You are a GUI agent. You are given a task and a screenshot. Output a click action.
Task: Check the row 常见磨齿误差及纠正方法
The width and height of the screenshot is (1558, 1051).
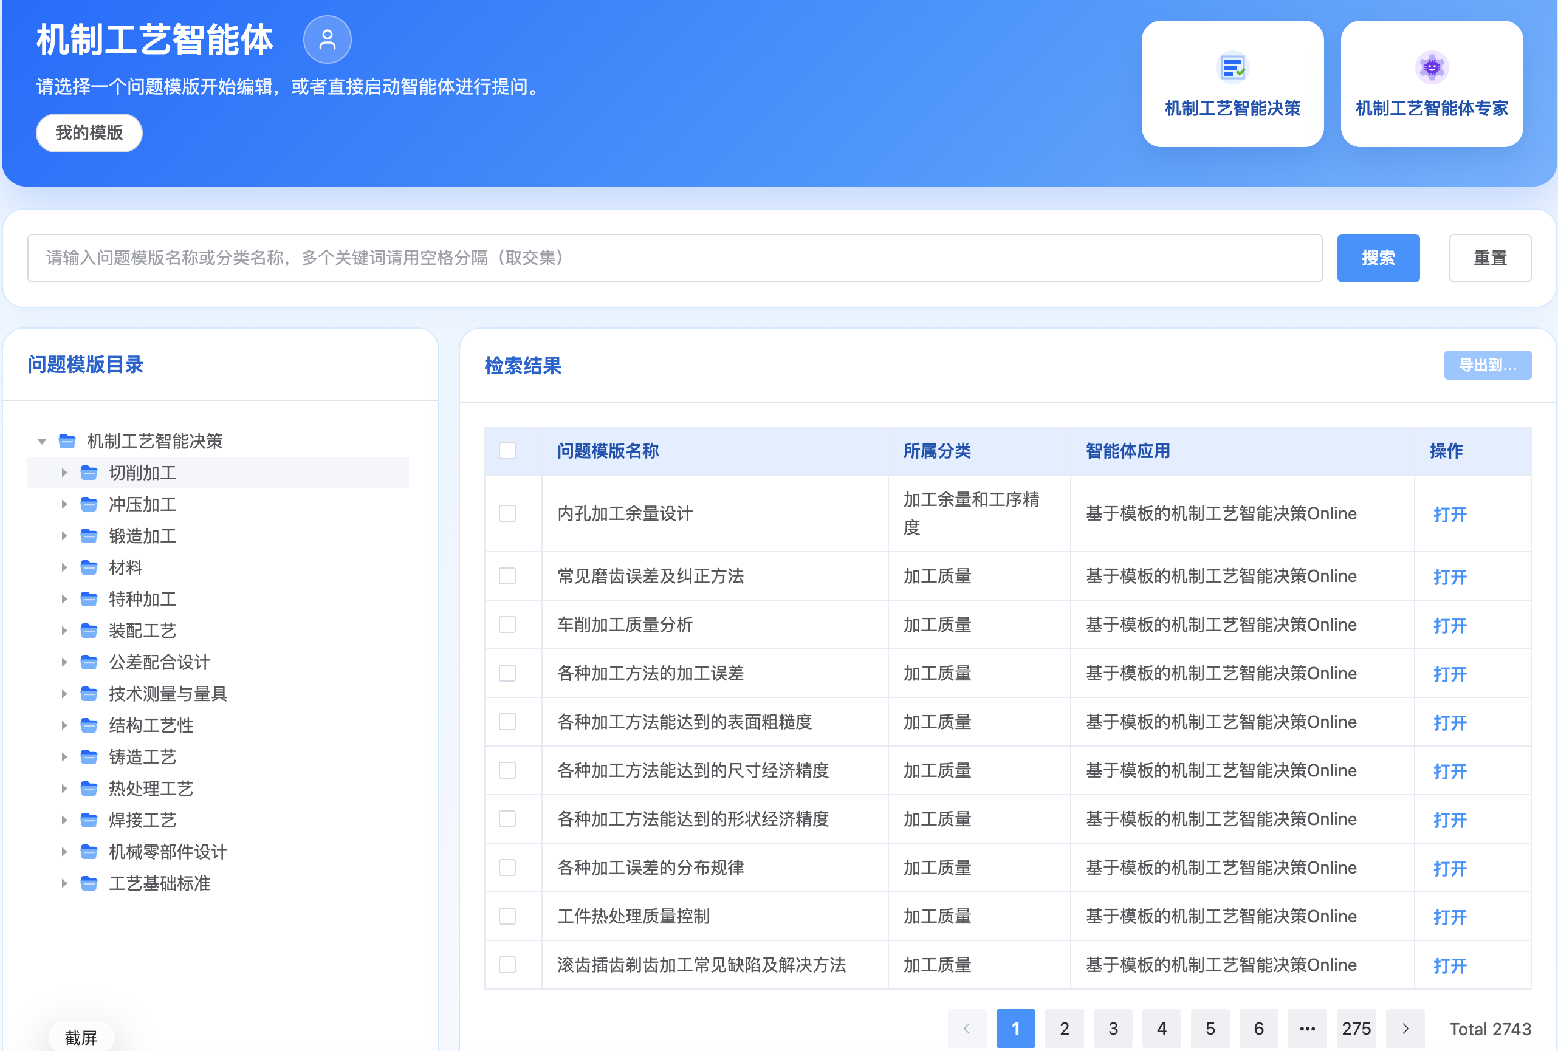click(507, 576)
